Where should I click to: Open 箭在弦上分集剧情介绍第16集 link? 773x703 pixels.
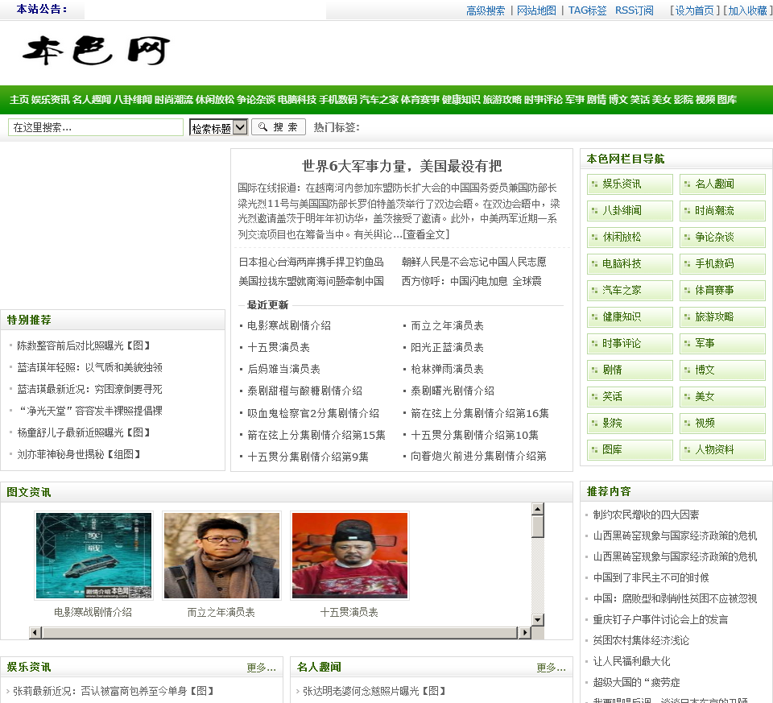click(x=480, y=413)
